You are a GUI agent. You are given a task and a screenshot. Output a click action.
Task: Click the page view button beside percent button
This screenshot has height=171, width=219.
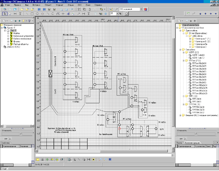(127, 14)
